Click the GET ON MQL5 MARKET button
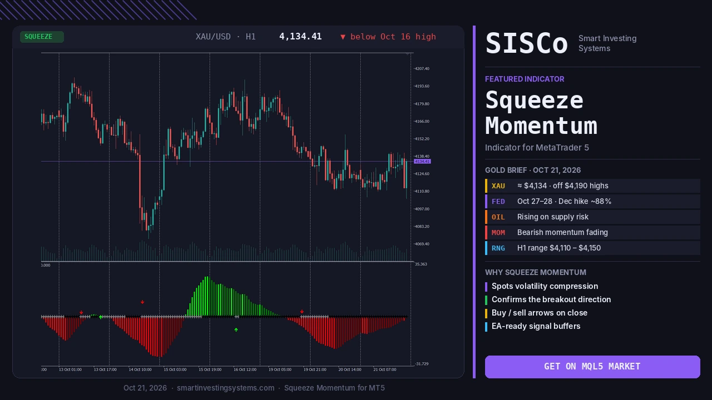This screenshot has width=712, height=400. [x=592, y=367]
